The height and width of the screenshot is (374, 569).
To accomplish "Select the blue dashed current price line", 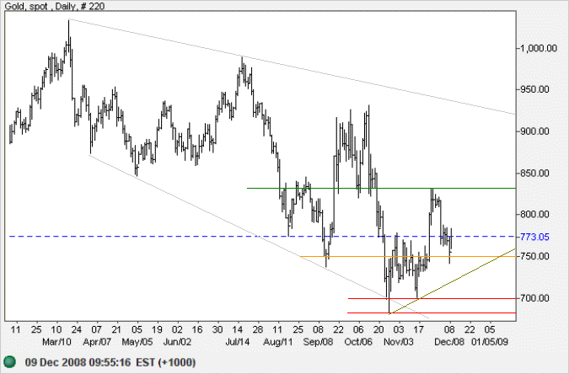I will 262,237.
